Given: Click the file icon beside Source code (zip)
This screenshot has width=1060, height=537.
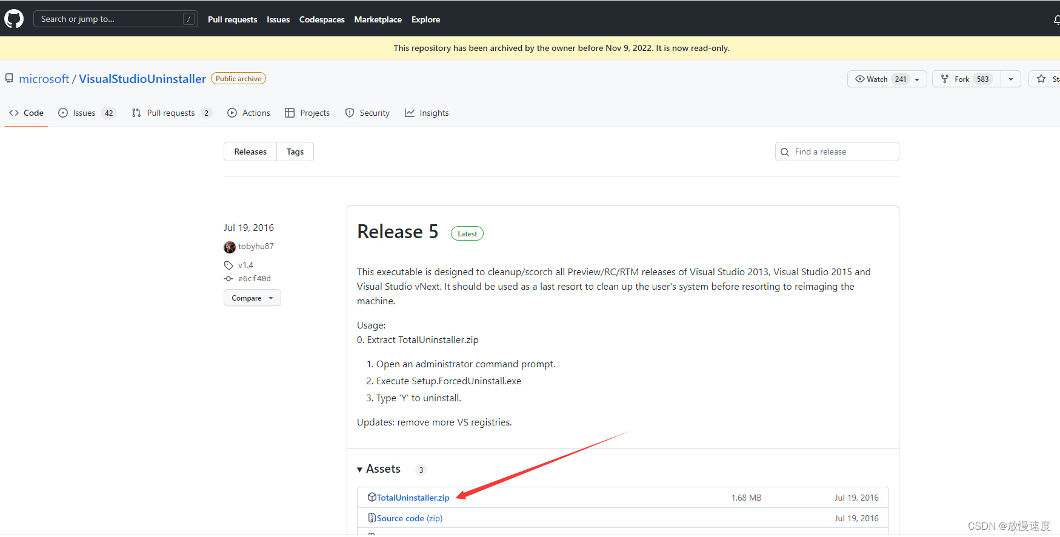Looking at the screenshot, I should pyautogui.click(x=372, y=518).
